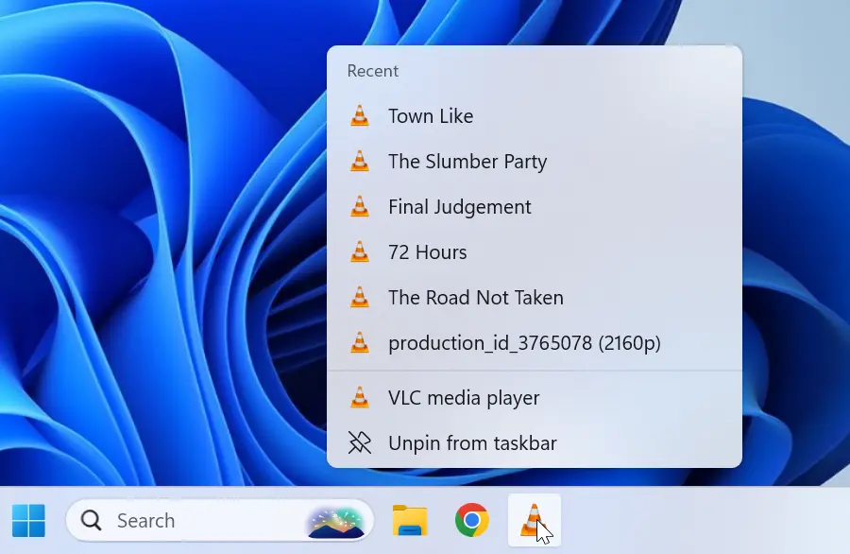Viewport: 850px width, 554px height.
Task: Open recent file 72 Hours
Action: tap(535, 252)
